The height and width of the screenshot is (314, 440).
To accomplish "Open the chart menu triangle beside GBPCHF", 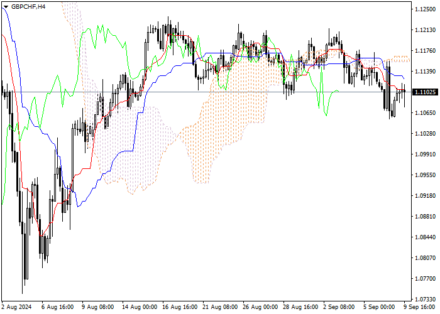I will point(6,7).
